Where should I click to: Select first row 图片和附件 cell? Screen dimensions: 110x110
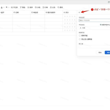pyautogui.click(x=54, y=16)
